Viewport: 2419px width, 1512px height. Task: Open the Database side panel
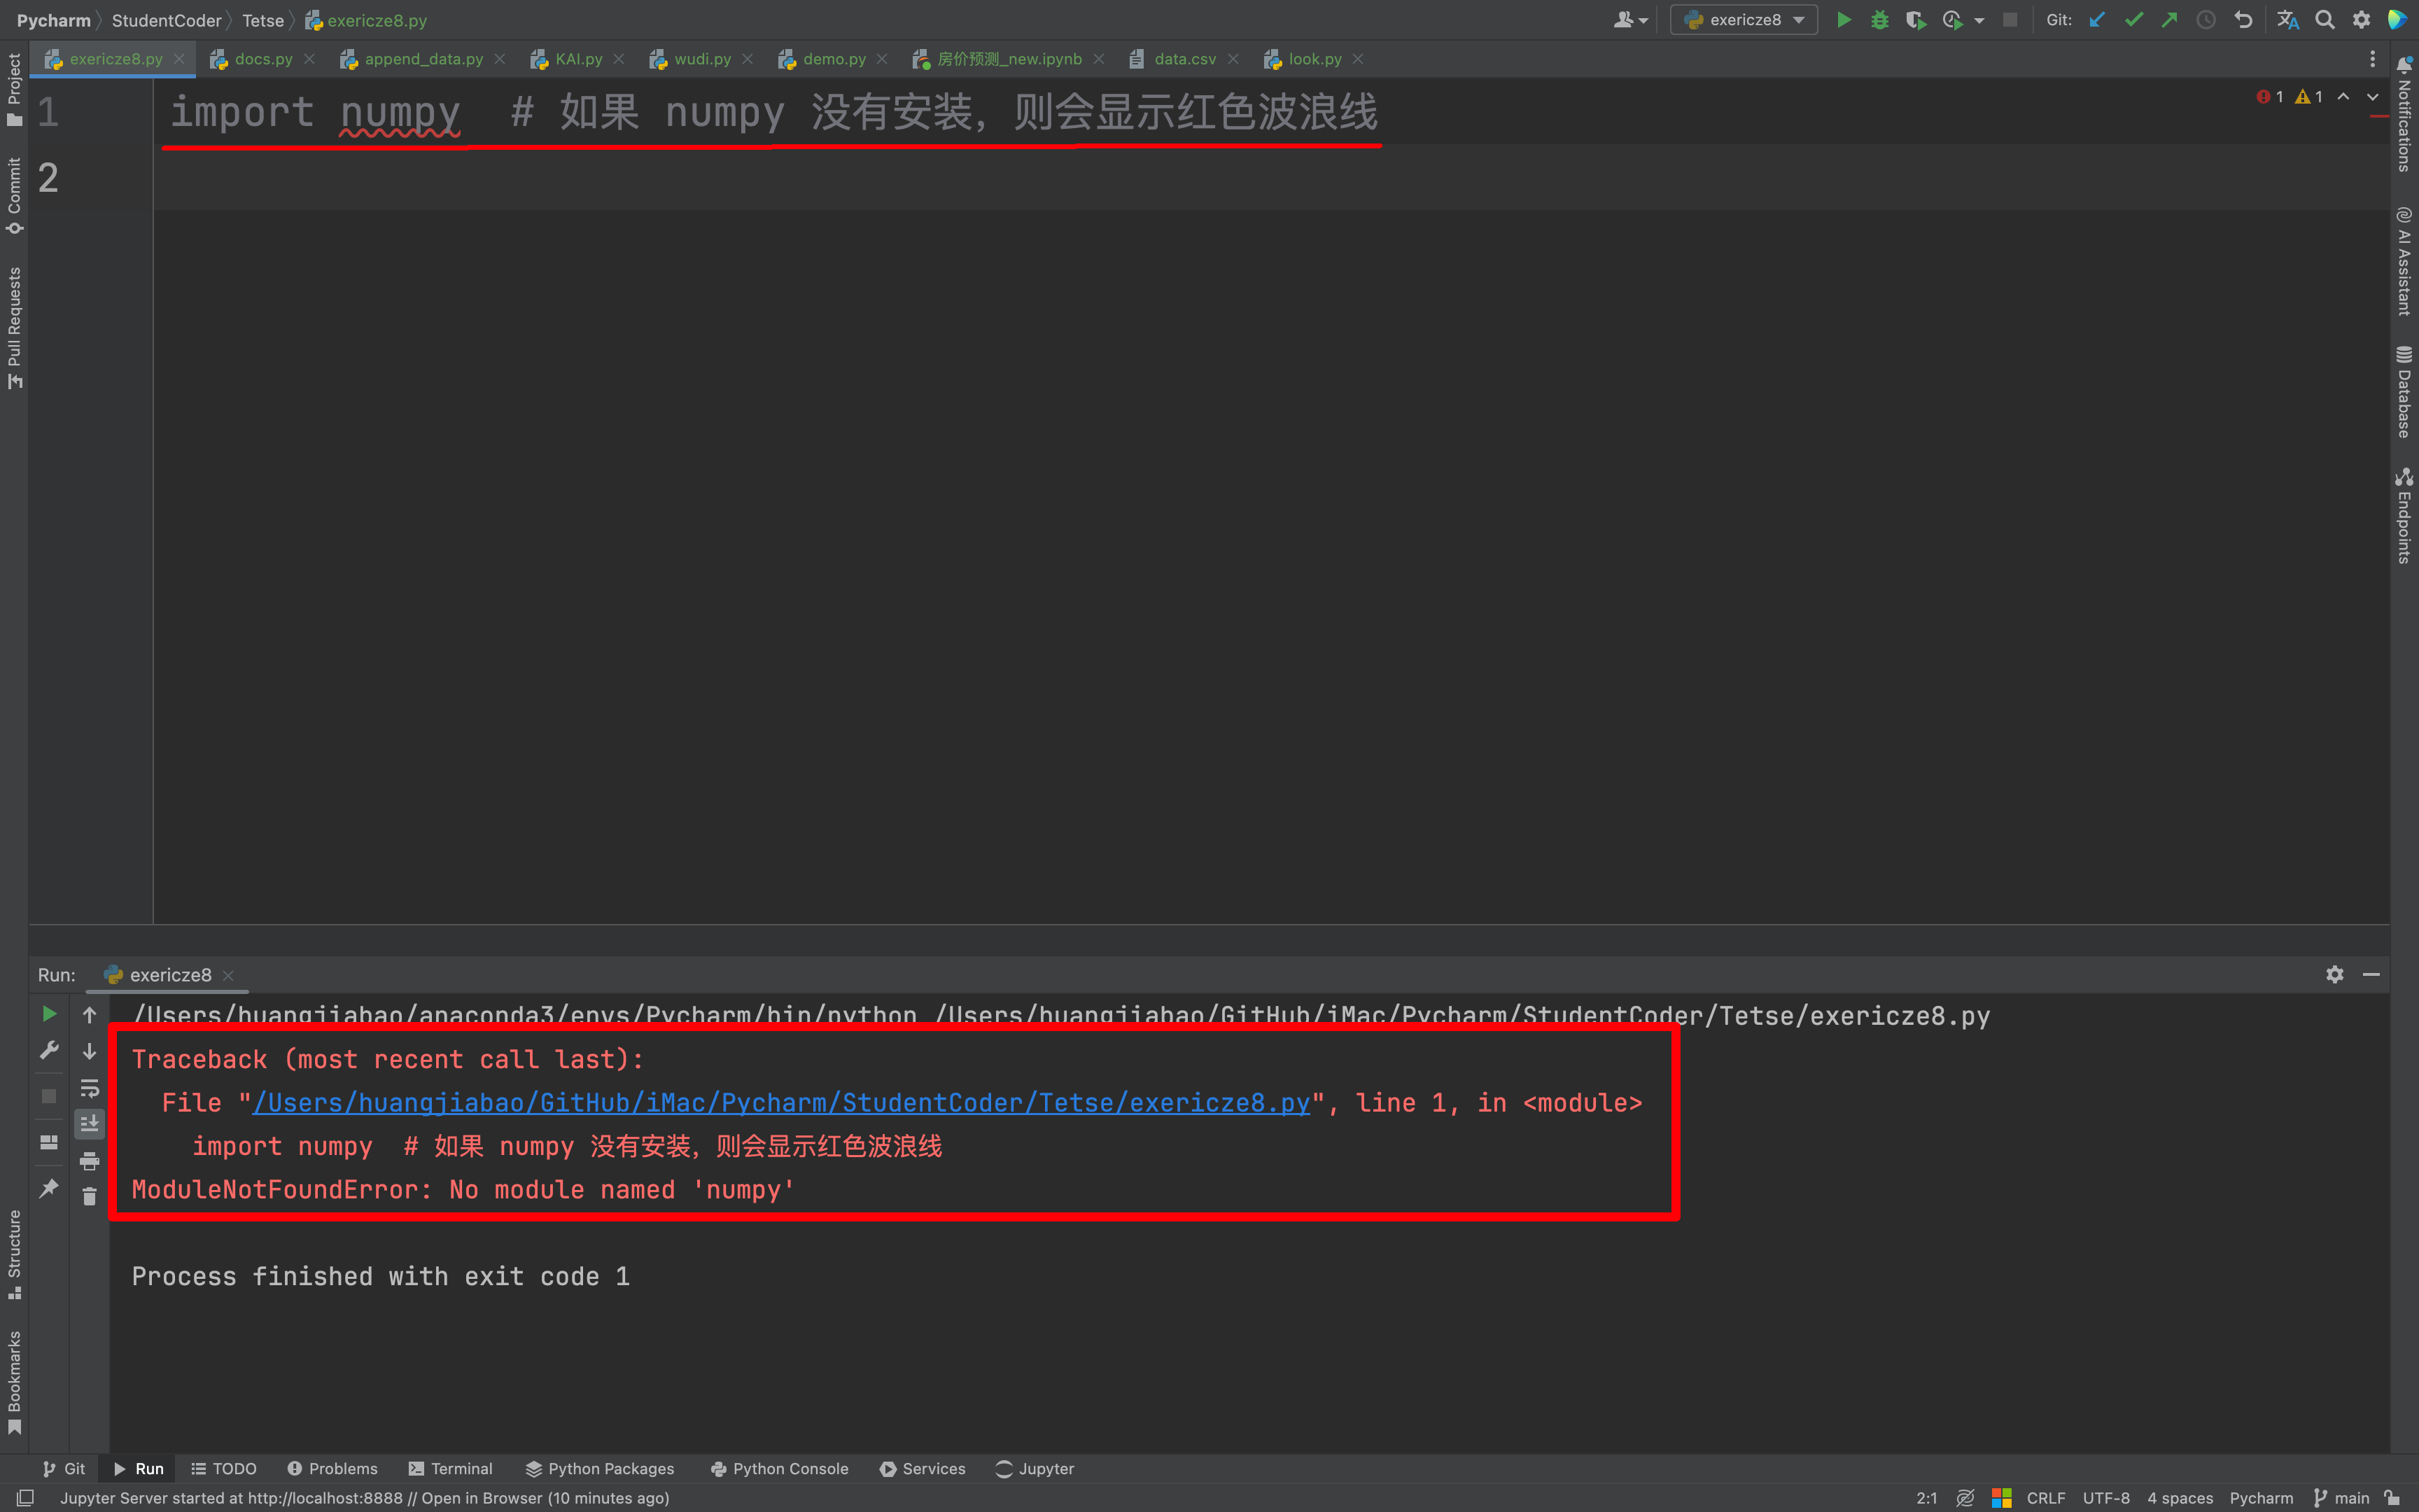(x=2405, y=391)
